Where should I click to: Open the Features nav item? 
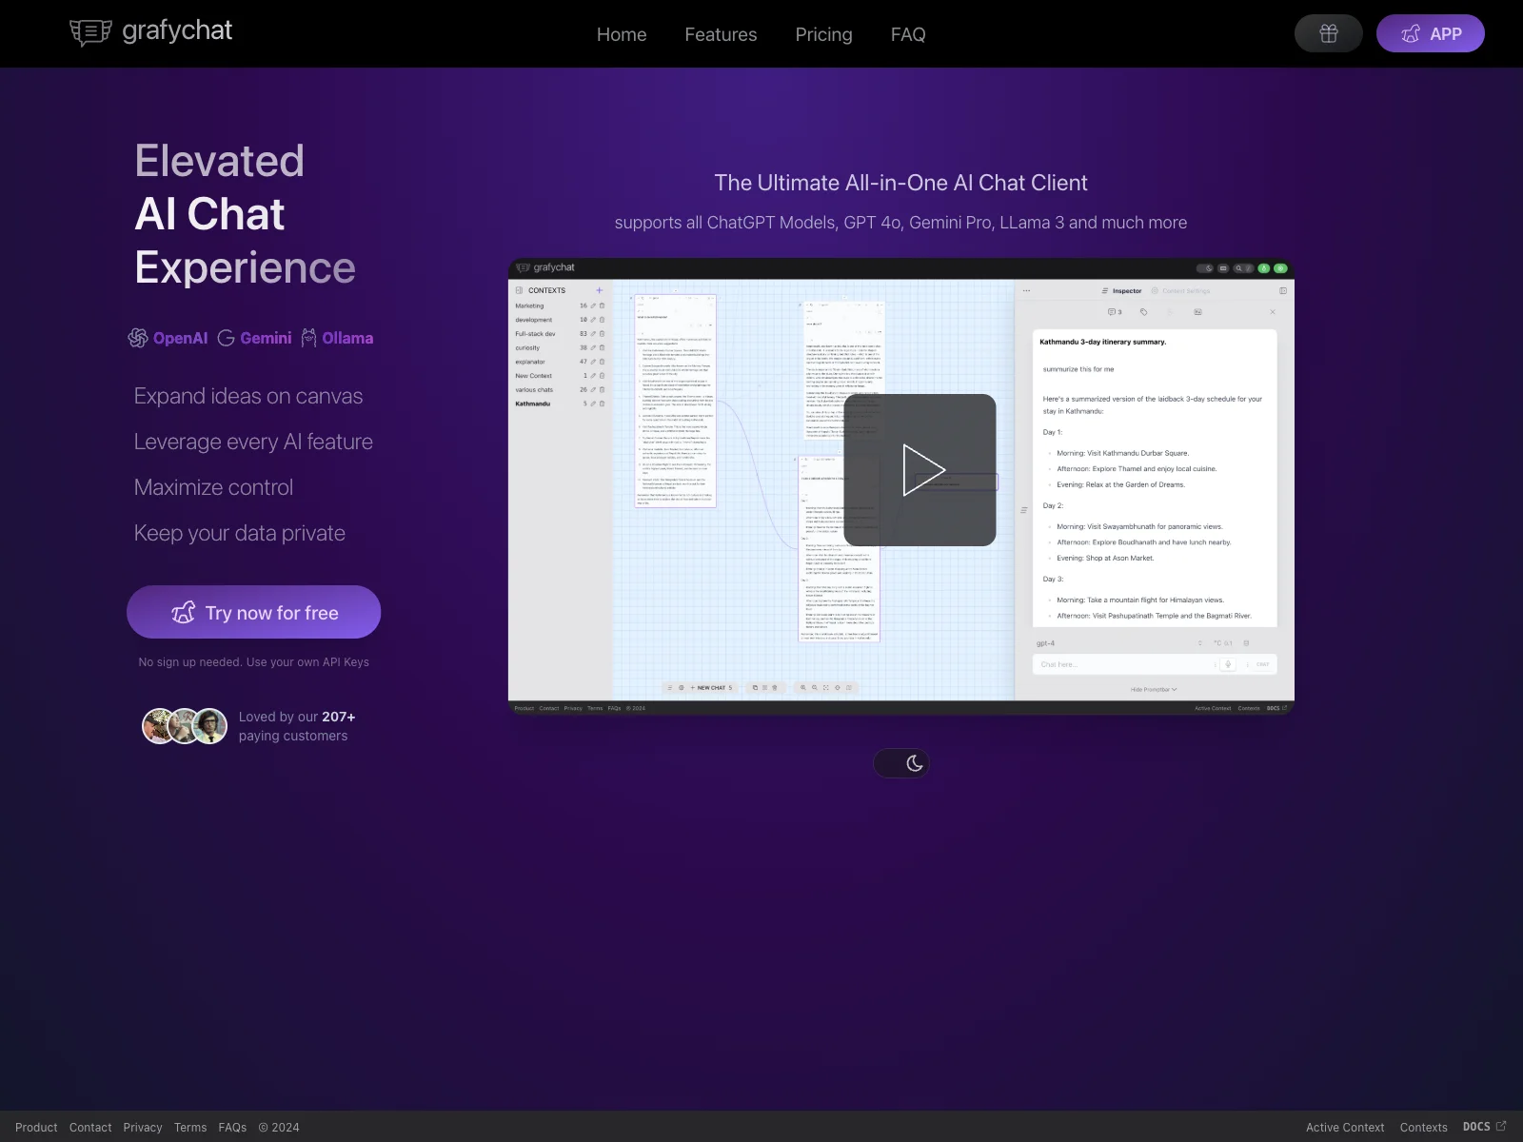coord(721,34)
